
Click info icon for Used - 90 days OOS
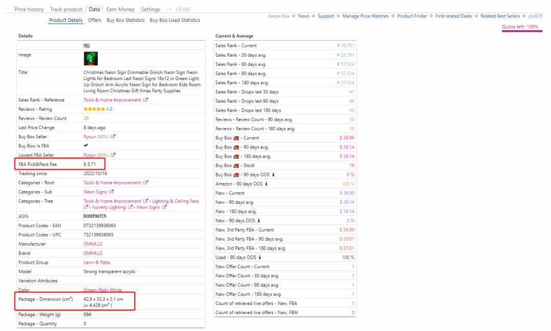coord(260,257)
